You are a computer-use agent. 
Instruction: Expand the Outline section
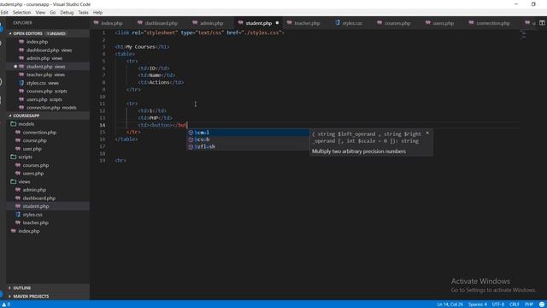(22, 287)
